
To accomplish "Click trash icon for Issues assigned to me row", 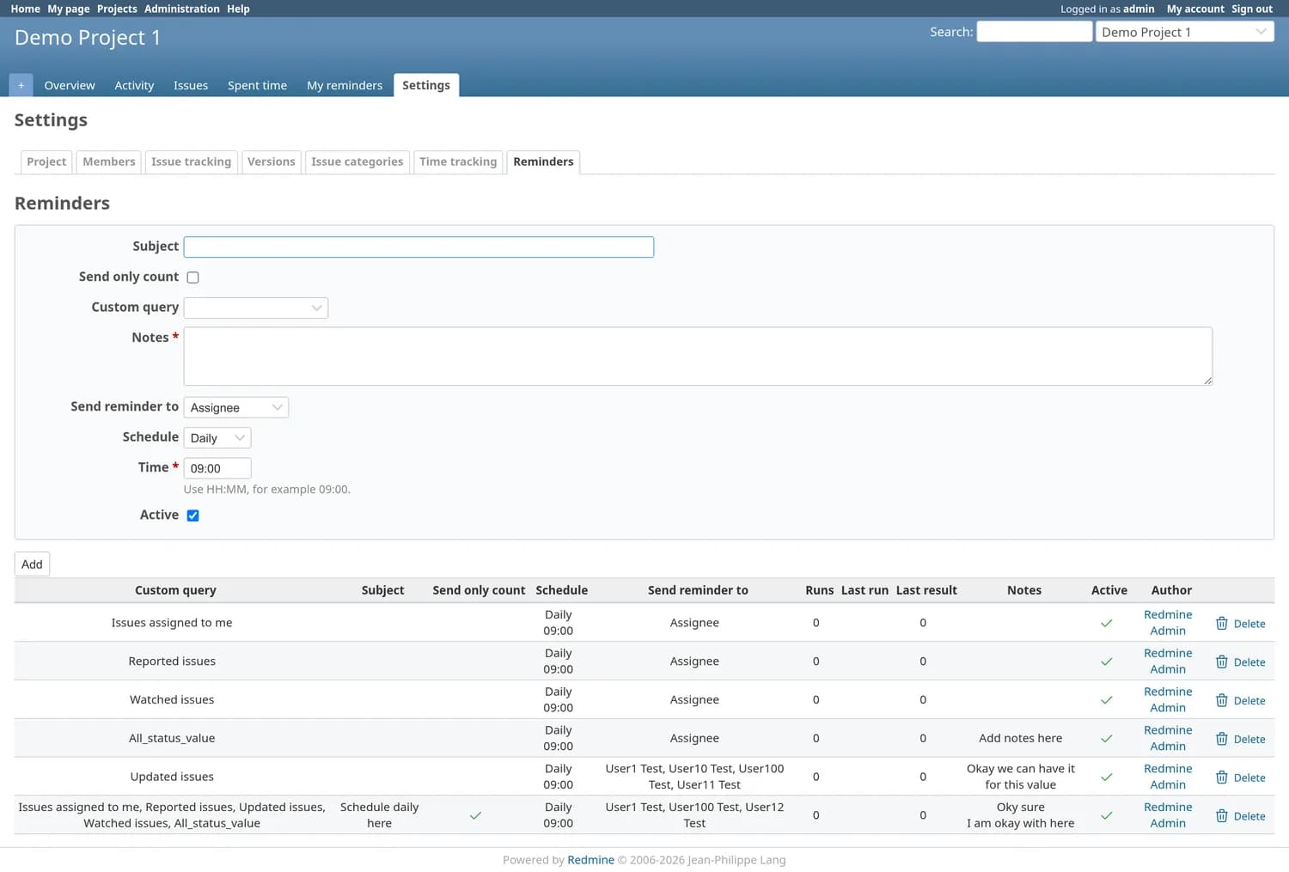I will pos(1221,623).
